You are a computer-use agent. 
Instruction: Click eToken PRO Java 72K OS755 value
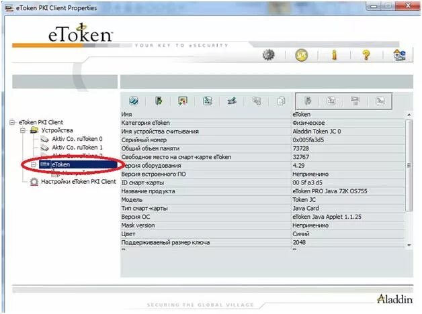point(330,191)
